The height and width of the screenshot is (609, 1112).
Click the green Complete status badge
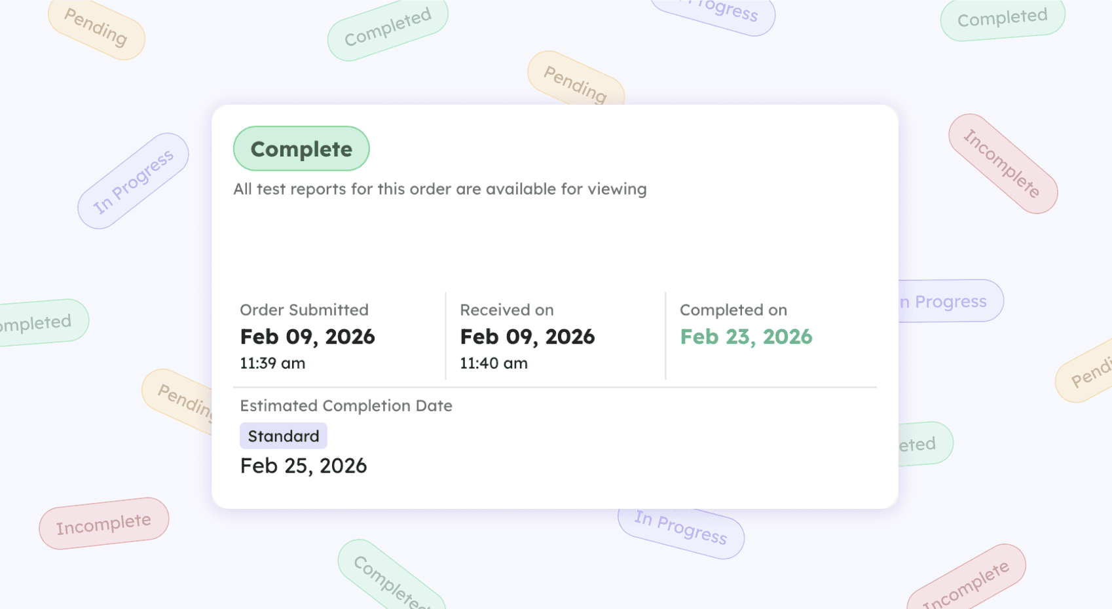(301, 149)
